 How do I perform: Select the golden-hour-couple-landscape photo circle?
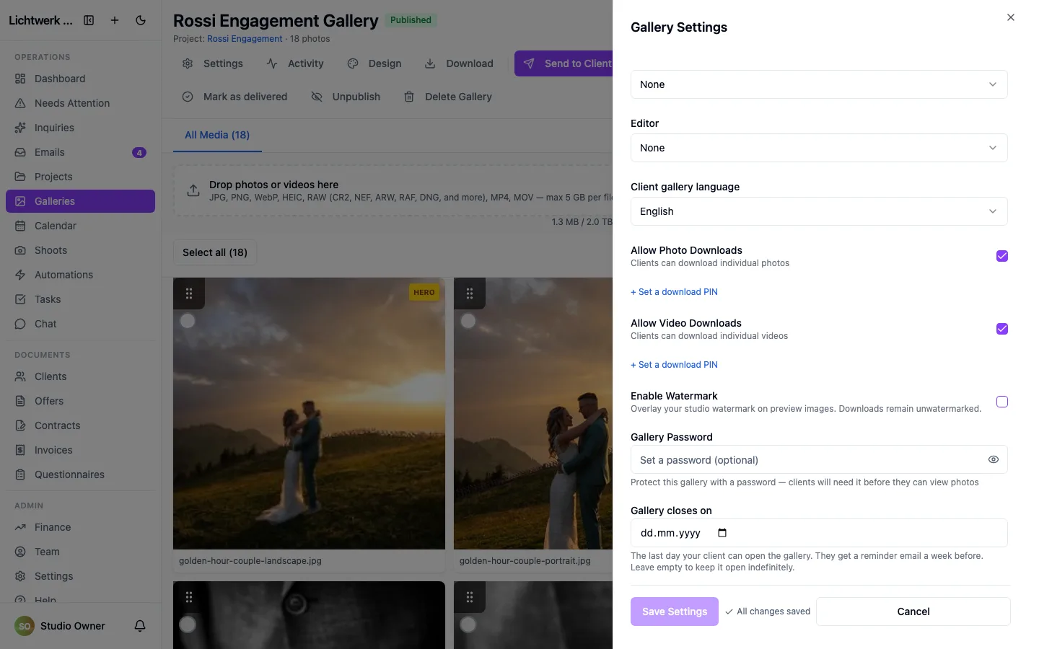point(188,321)
